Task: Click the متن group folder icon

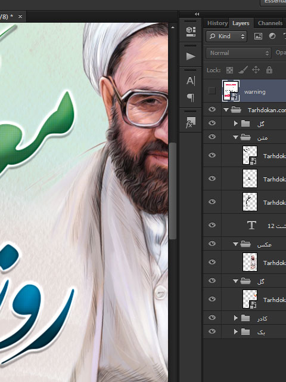Action: pos(245,137)
